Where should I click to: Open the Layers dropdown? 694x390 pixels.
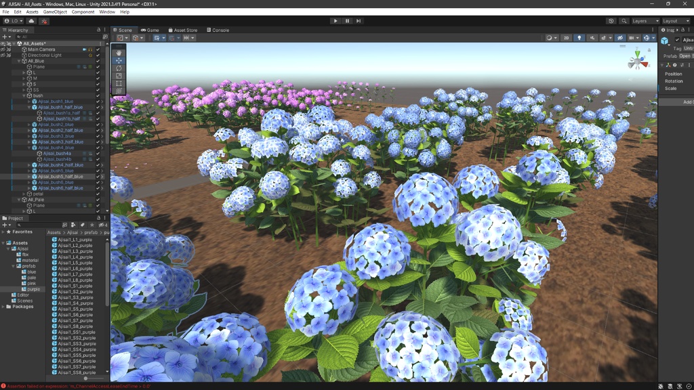pyautogui.click(x=645, y=21)
